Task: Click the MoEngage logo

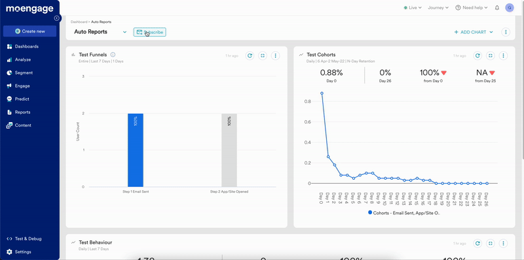Action: click(29, 8)
